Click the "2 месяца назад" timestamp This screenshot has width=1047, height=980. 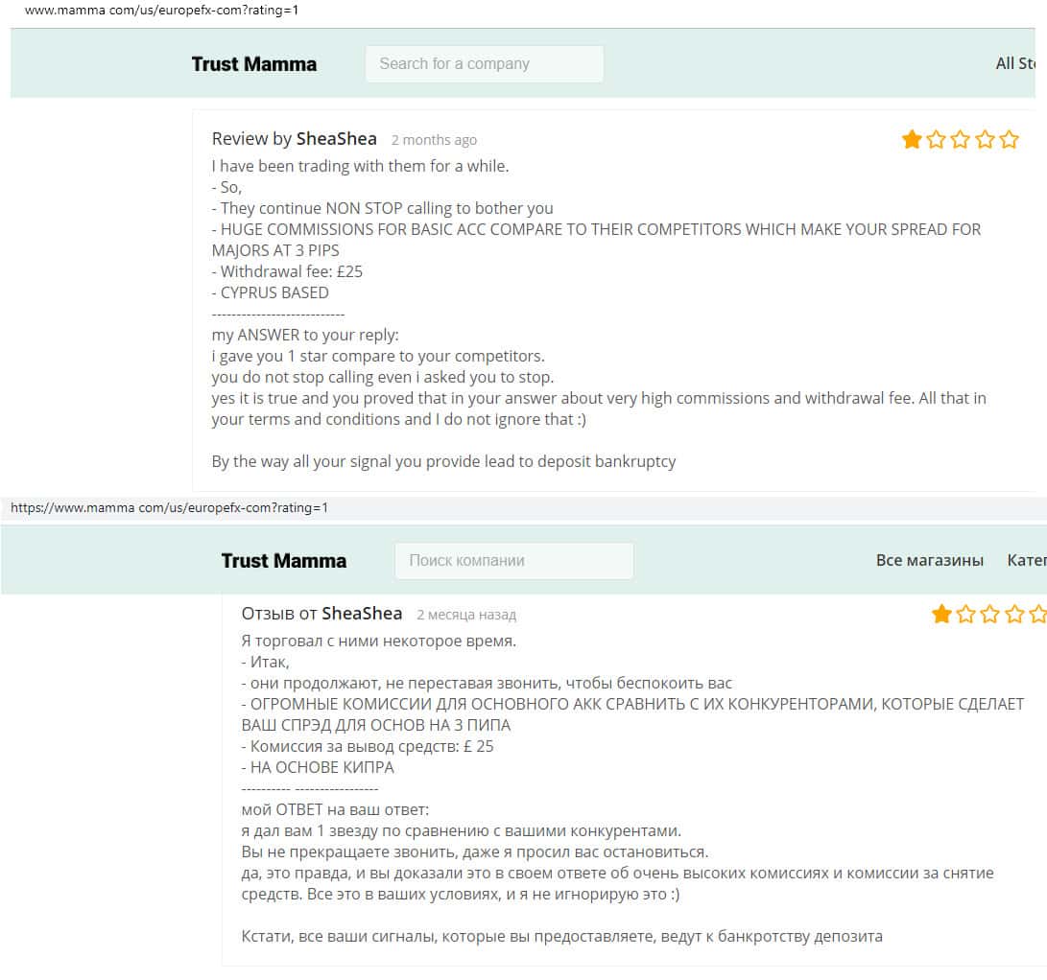click(466, 615)
